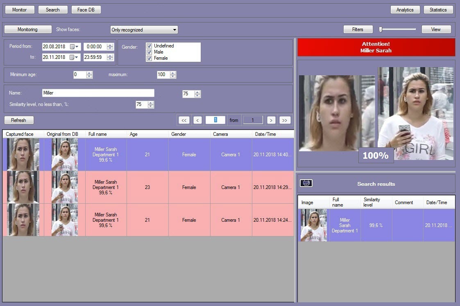Viewport: 460px width, 306px height.
Task: Sort by the Full name column header
Action: coord(106,134)
